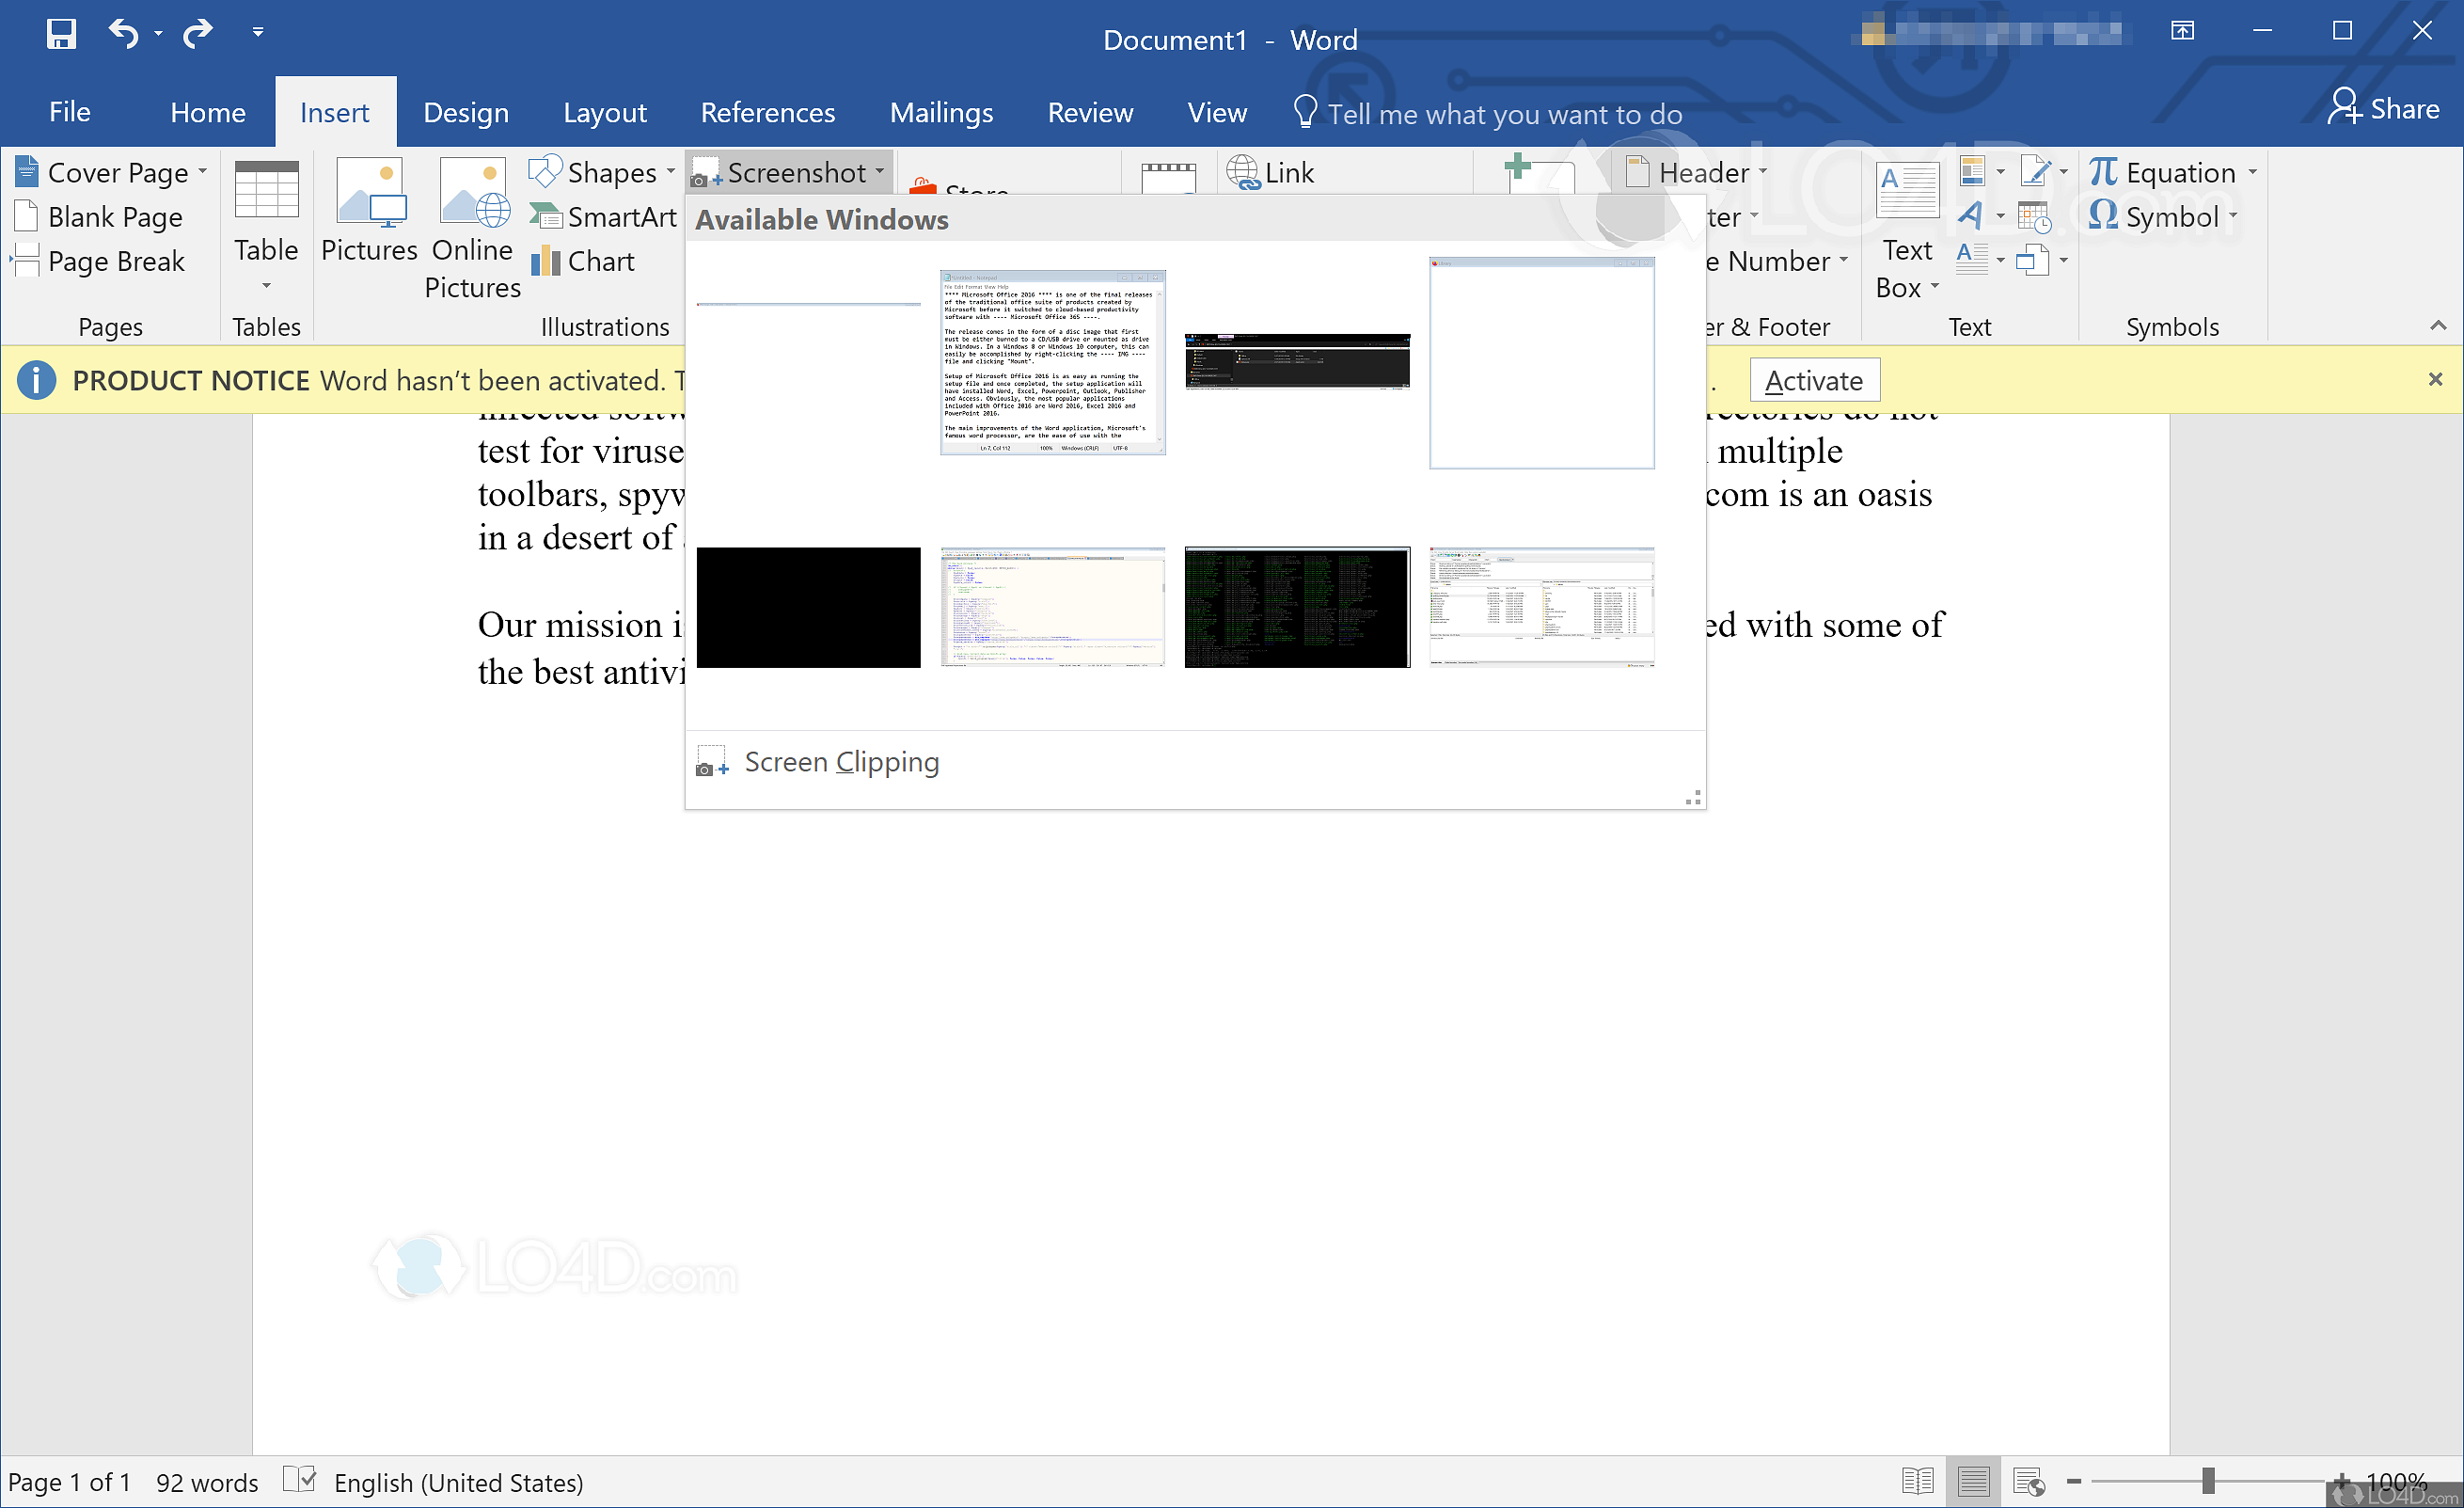Click the Symbol omega icon
This screenshot has width=2464, height=1508.
(2102, 216)
